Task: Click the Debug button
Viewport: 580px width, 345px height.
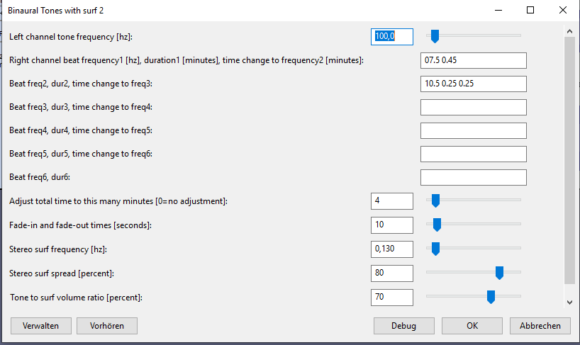Action: tap(403, 325)
